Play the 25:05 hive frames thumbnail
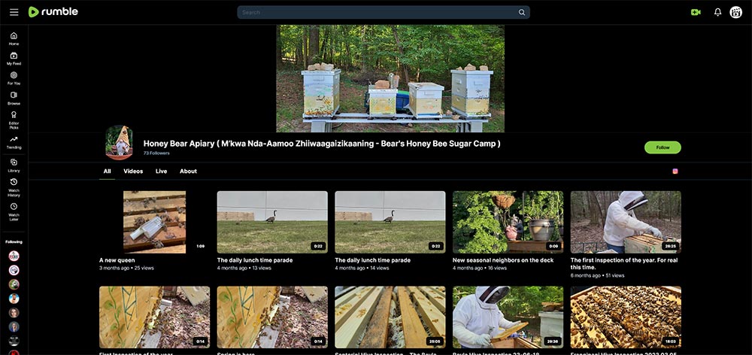 390,317
